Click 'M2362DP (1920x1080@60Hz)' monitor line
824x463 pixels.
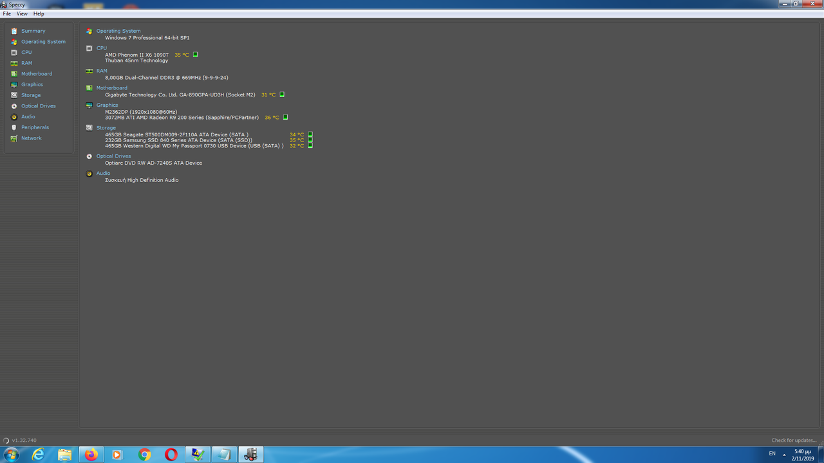coord(141,112)
